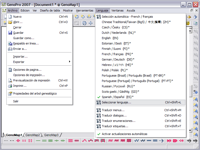The image size is (200, 150).
Task: Click the vertical scrollbar down arrow
Action: tap(190, 130)
